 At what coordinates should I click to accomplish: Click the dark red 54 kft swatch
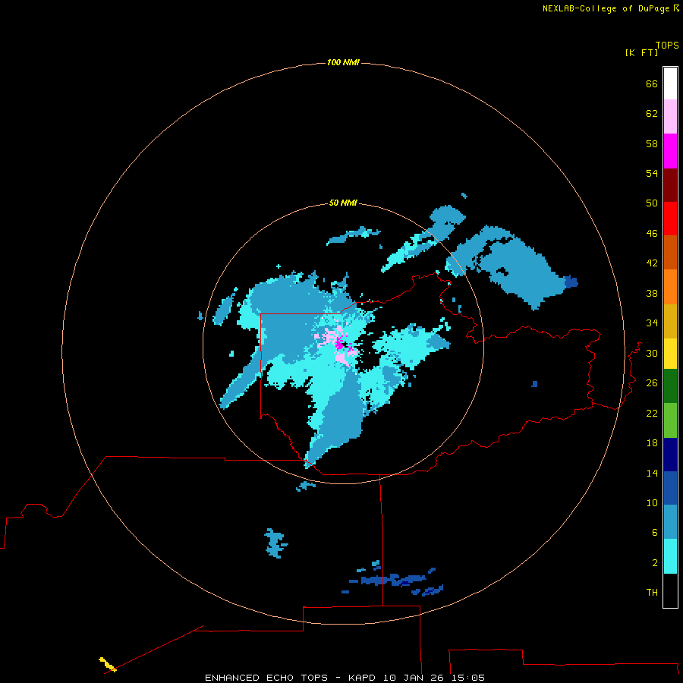(670, 184)
